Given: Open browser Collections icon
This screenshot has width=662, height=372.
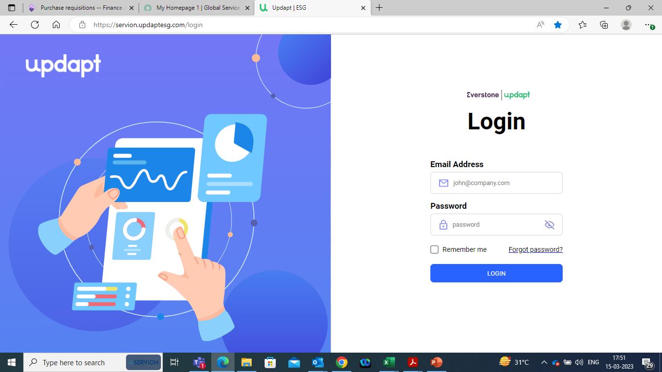Looking at the screenshot, I should tap(604, 25).
